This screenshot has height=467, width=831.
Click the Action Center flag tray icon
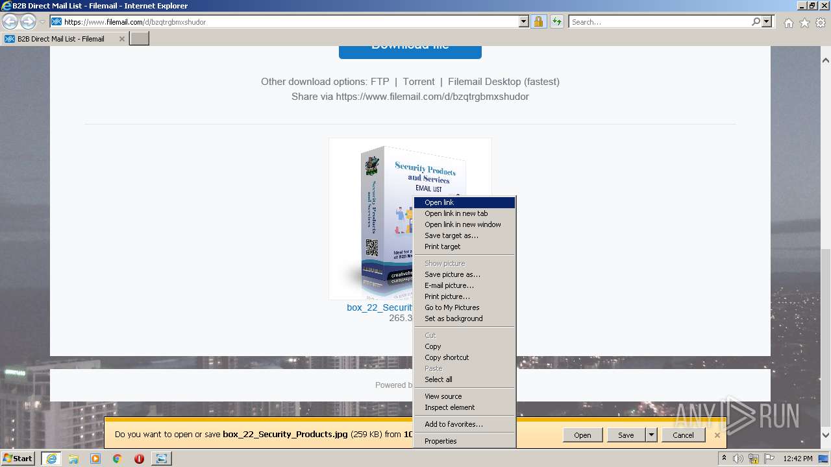(769, 459)
